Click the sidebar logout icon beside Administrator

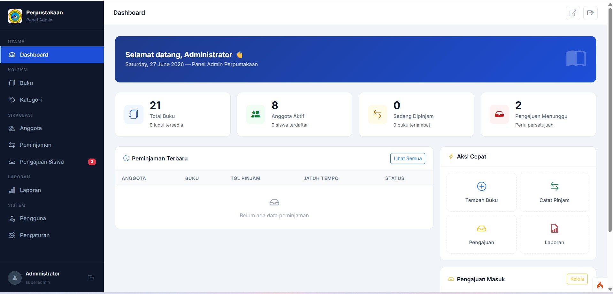pos(91,278)
